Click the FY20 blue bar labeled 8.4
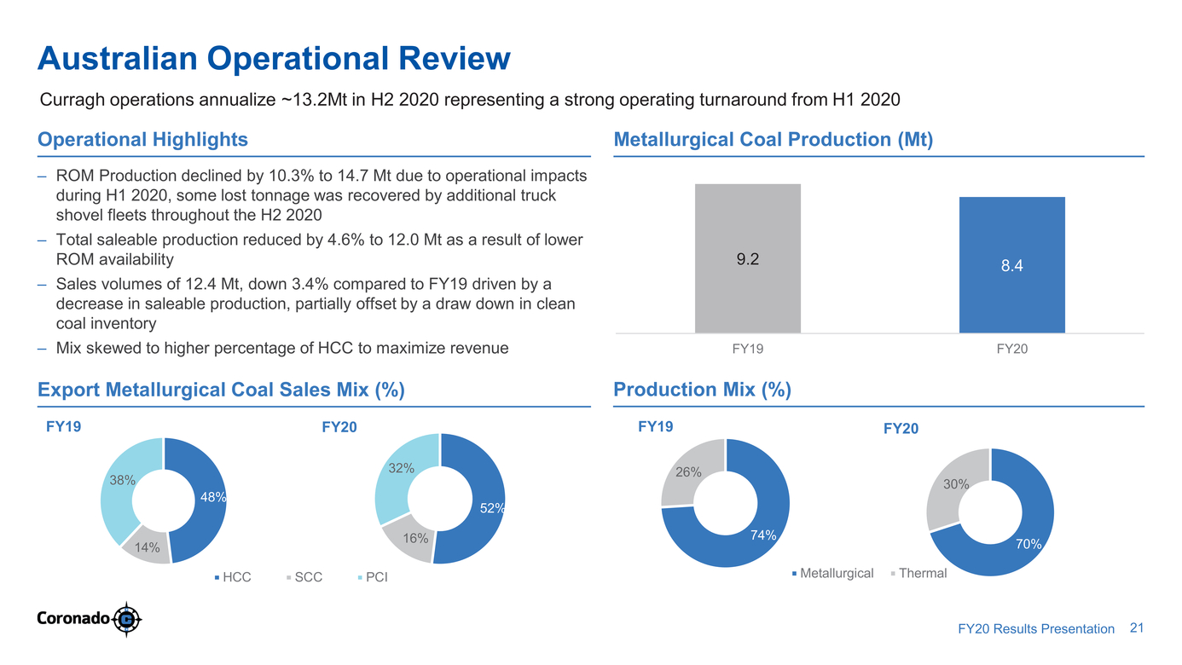Screen dimensions: 1182x665 [1012, 265]
